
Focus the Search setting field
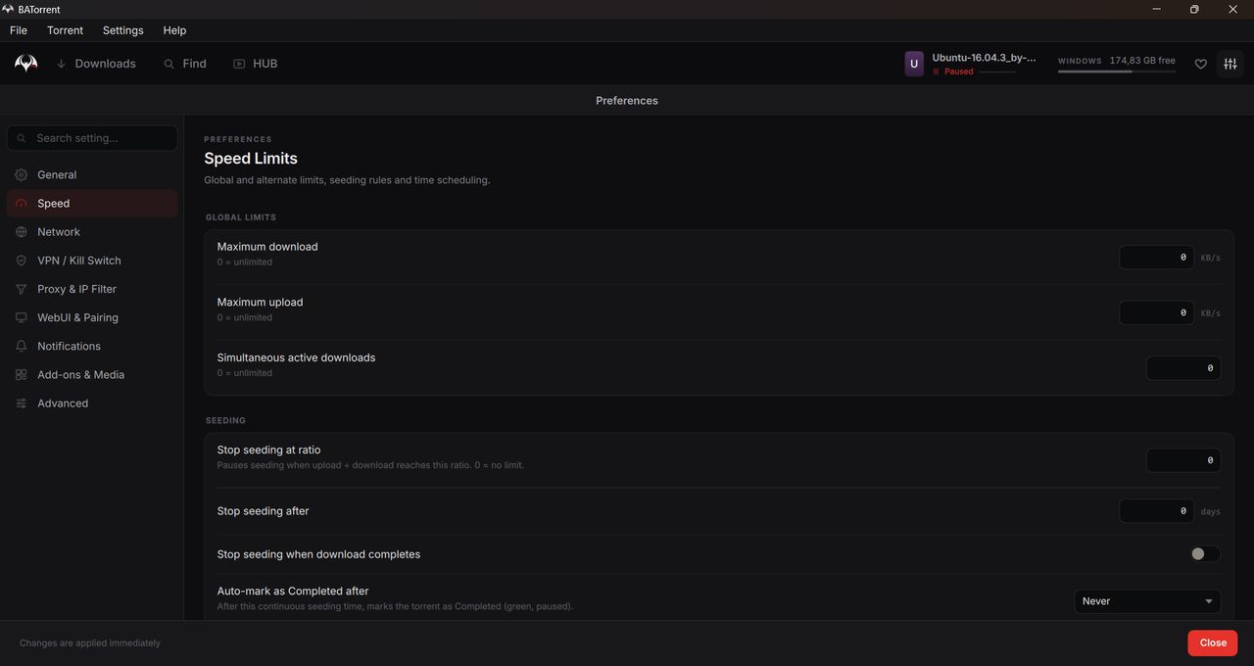click(x=92, y=138)
